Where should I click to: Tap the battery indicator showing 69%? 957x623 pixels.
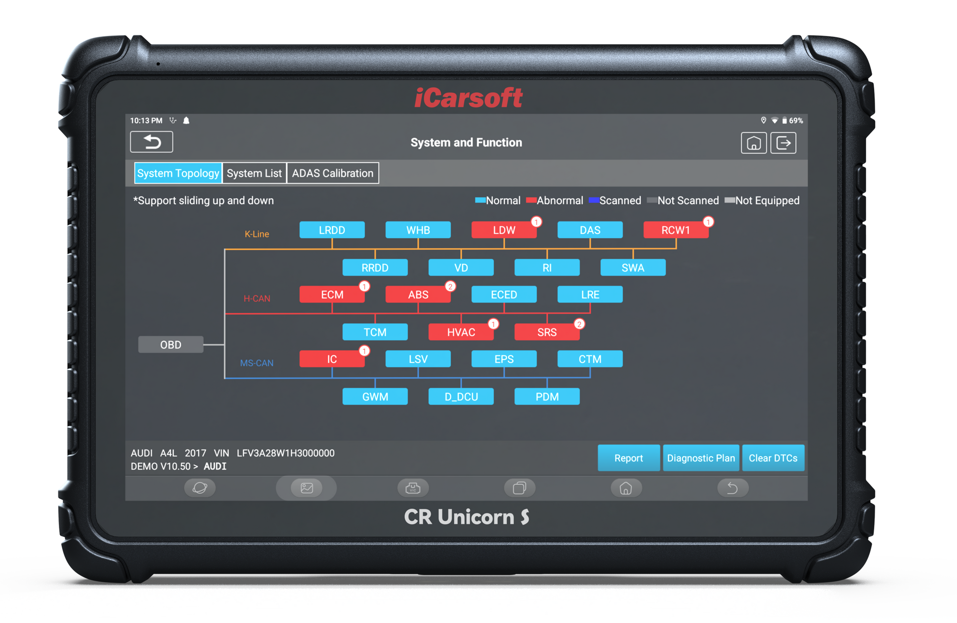792,121
